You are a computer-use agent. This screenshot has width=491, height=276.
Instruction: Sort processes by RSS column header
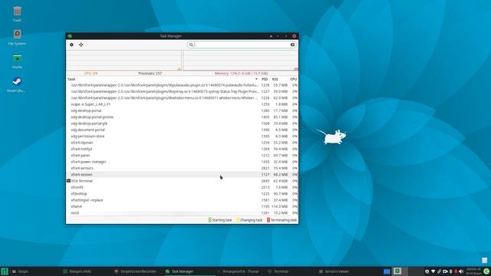point(275,79)
